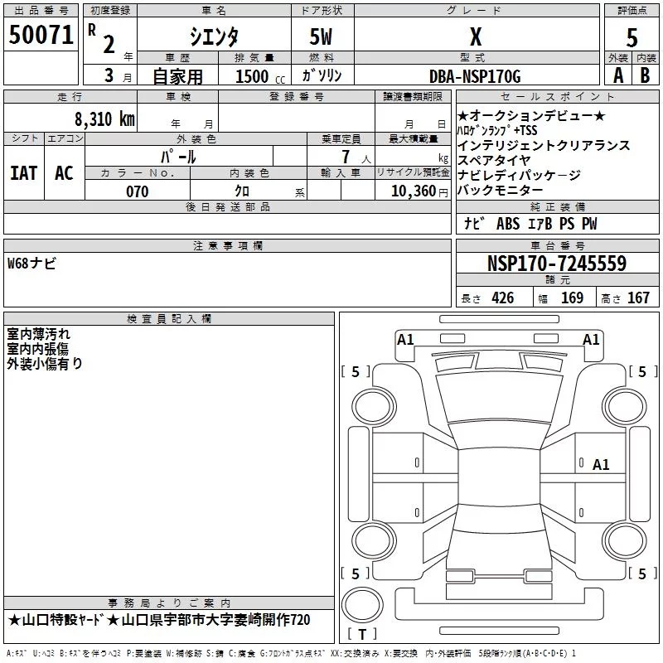Click the recycle deposit 10,360 yen field
This screenshot has width=663, height=663.
pyautogui.click(x=413, y=191)
